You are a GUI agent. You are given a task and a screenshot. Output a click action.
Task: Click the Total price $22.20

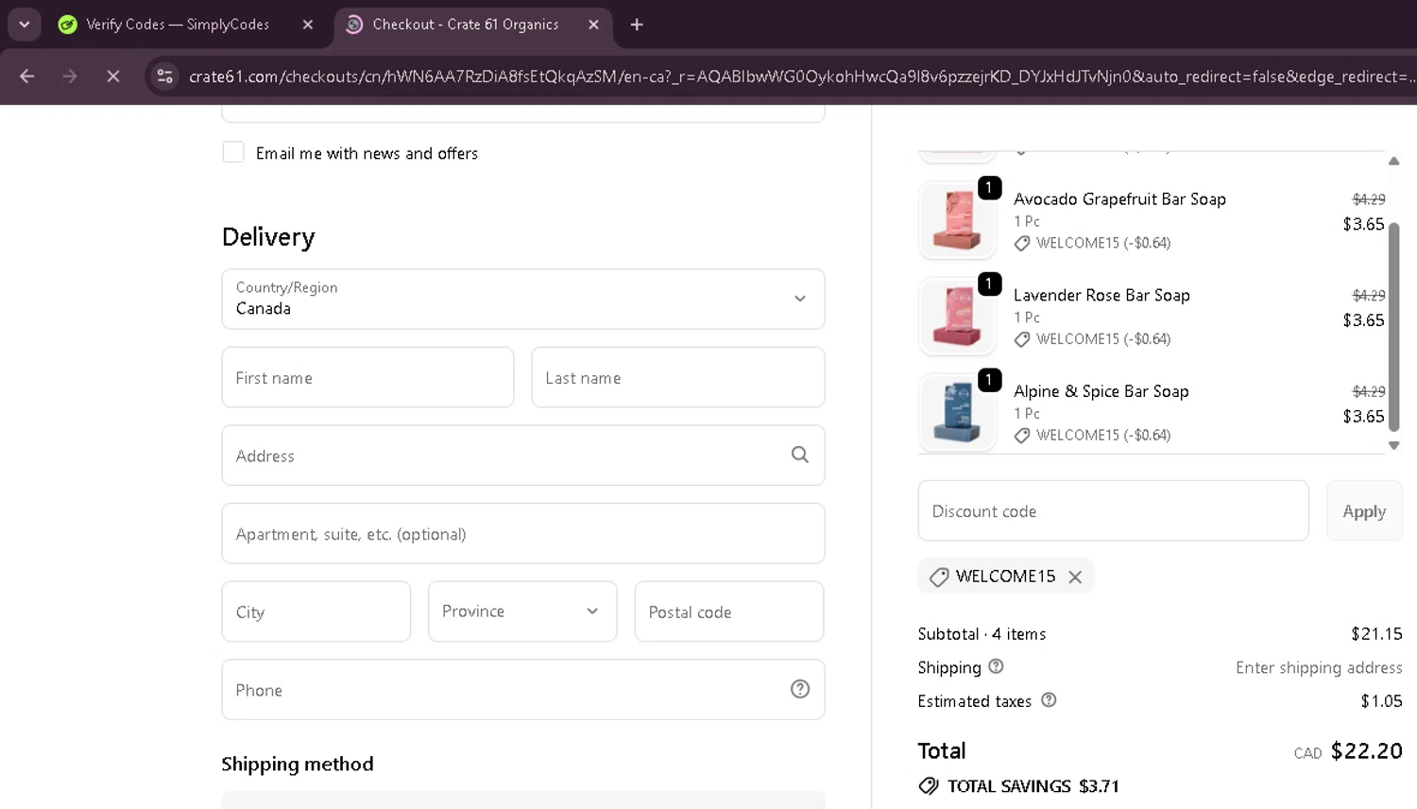pyautogui.click(x=1366, y=750)
